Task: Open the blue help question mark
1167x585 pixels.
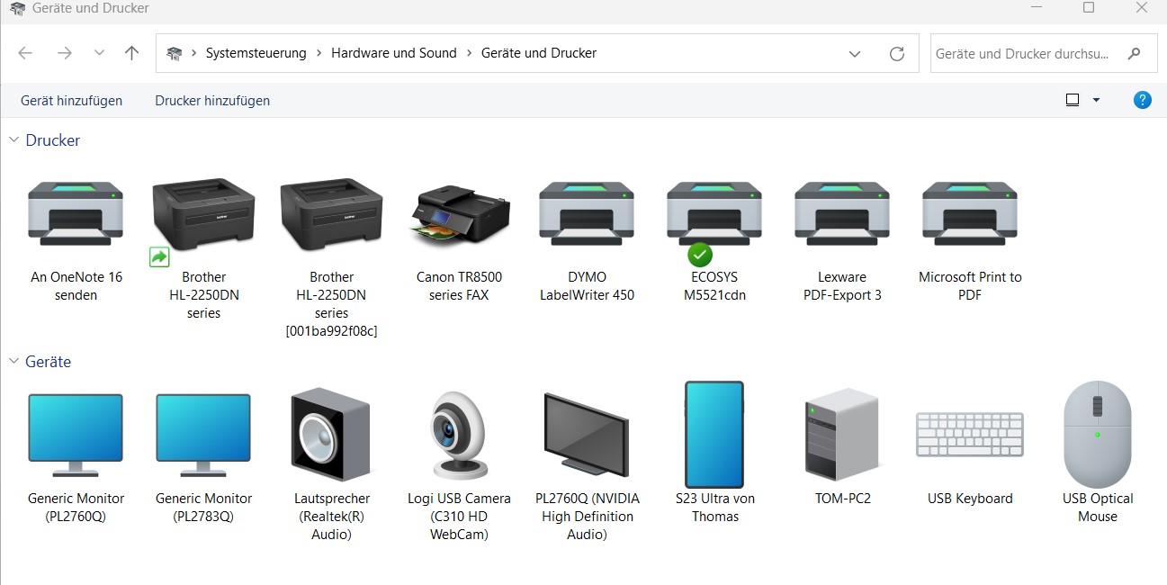Action: point(1142,100)
